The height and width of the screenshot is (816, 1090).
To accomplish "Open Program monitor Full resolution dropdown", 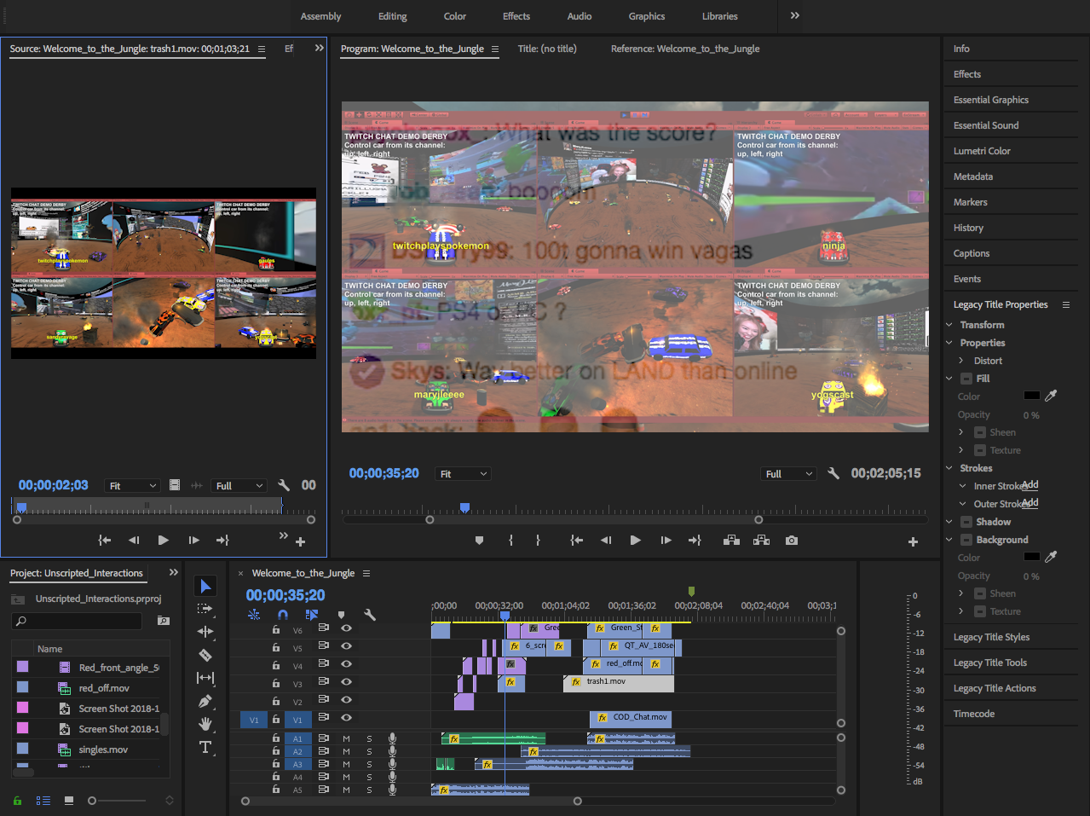I will tap(789, 473).
